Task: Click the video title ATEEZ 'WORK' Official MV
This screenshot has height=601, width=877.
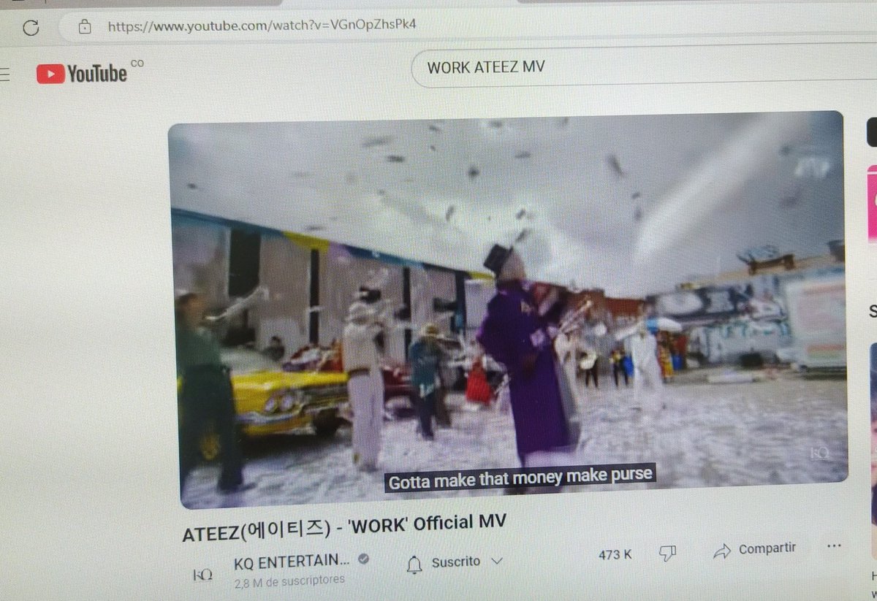Action: (344, 527)
